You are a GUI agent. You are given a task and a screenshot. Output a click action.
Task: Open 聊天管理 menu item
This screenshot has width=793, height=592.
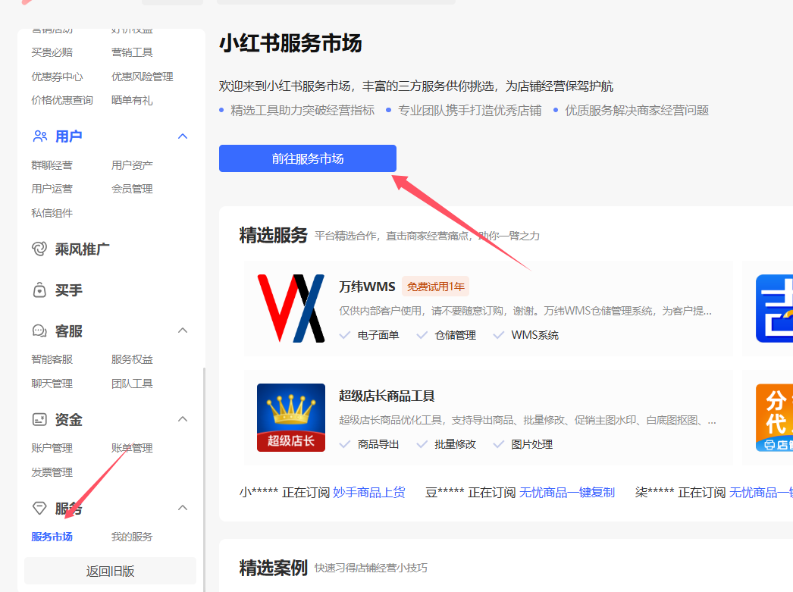coord(52,384)
